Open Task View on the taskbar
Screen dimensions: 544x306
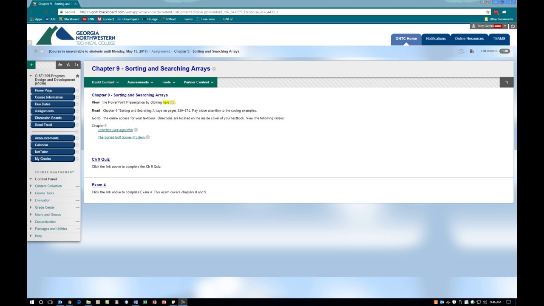point(50,302)
